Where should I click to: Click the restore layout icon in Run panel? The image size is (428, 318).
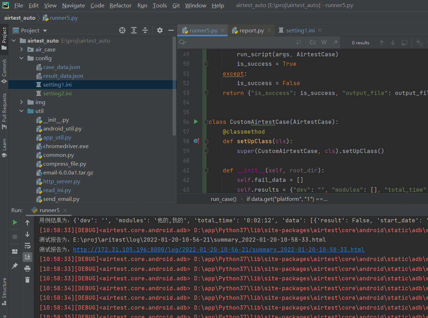pos(15,252)
